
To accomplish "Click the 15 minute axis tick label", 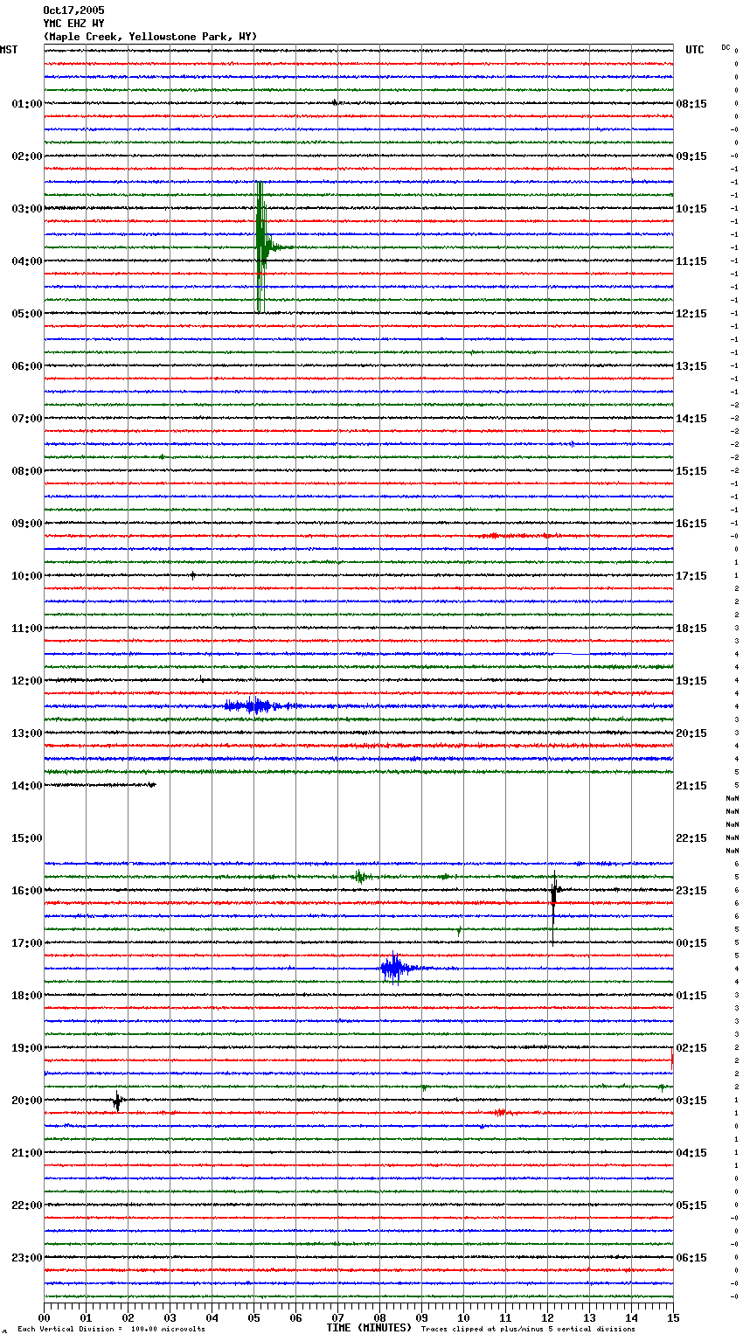I will (673, 1318).
